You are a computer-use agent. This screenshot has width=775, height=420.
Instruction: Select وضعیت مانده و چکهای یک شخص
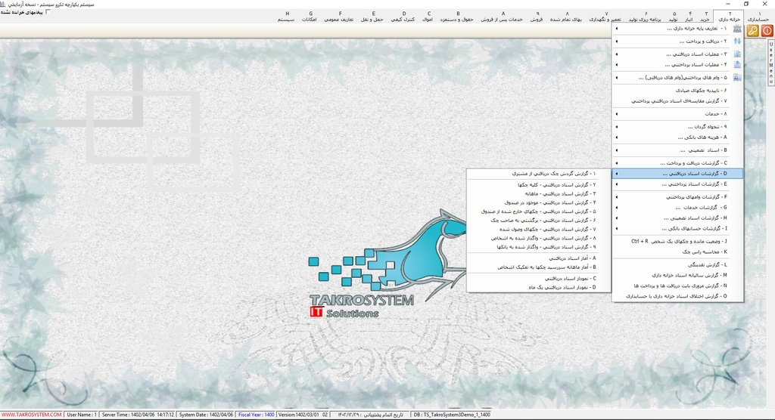pos(677,241)
